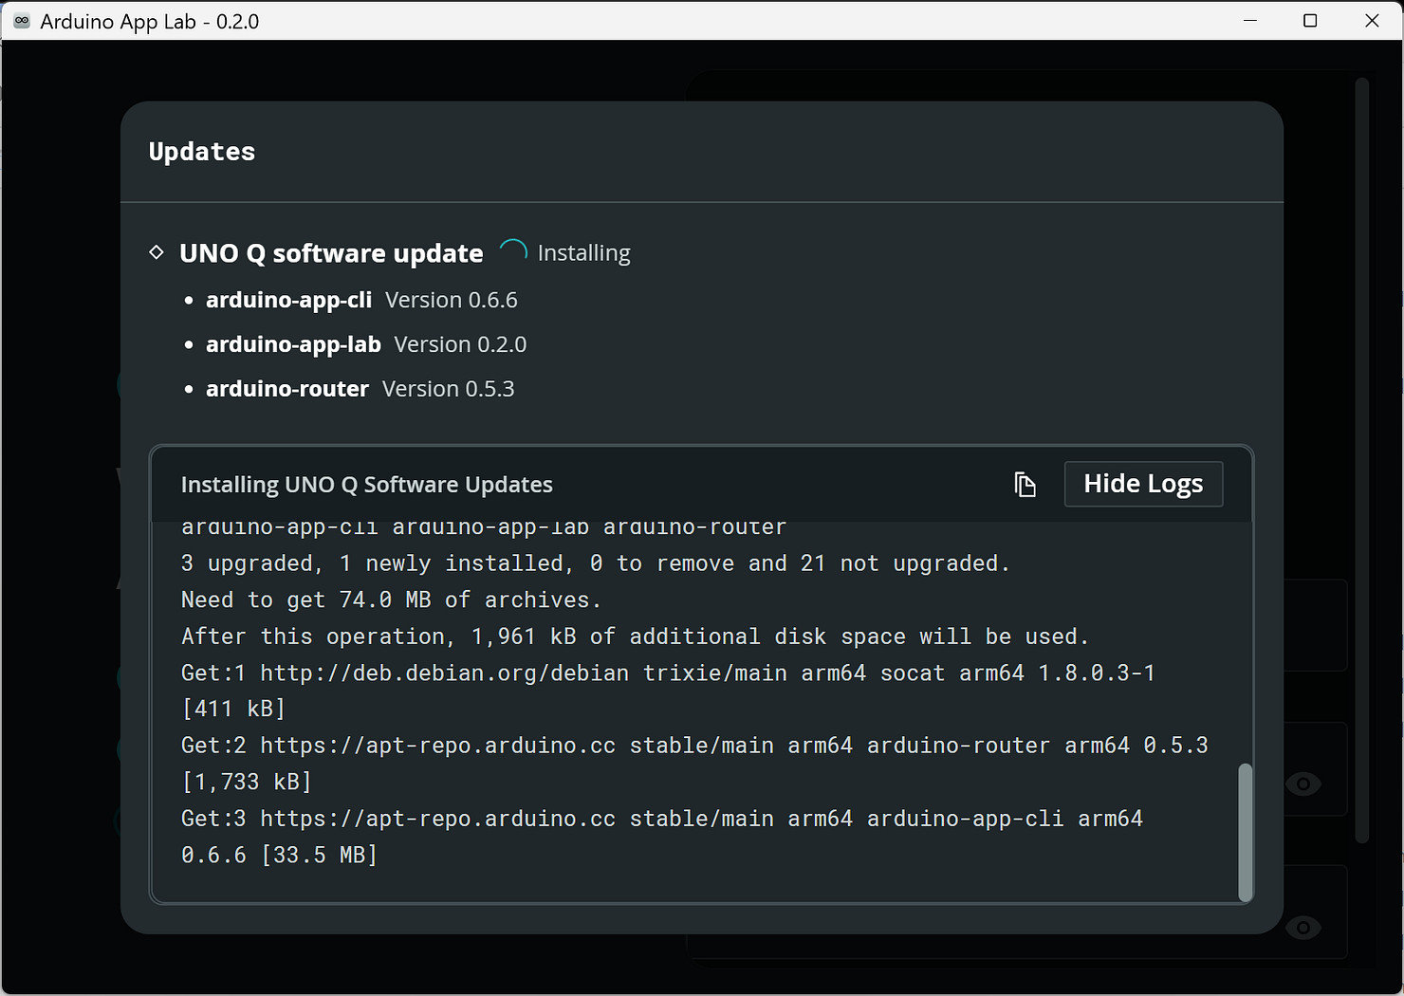Minimize the Arduino App Lab window
Viewport: 1404px width, 996px height.
coord(1250,21)
